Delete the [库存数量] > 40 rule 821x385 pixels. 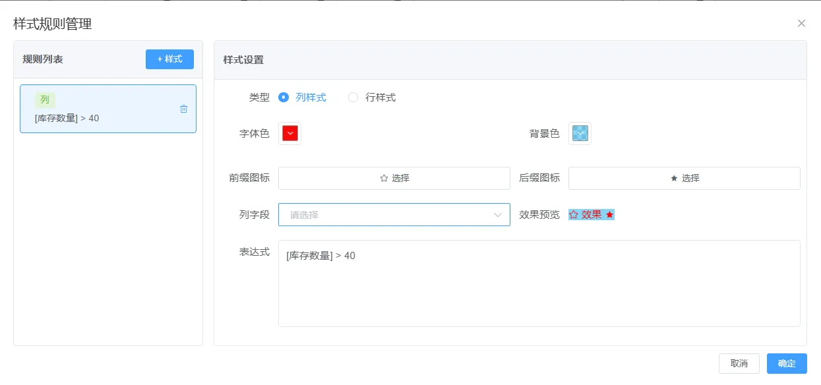(184, 109)
